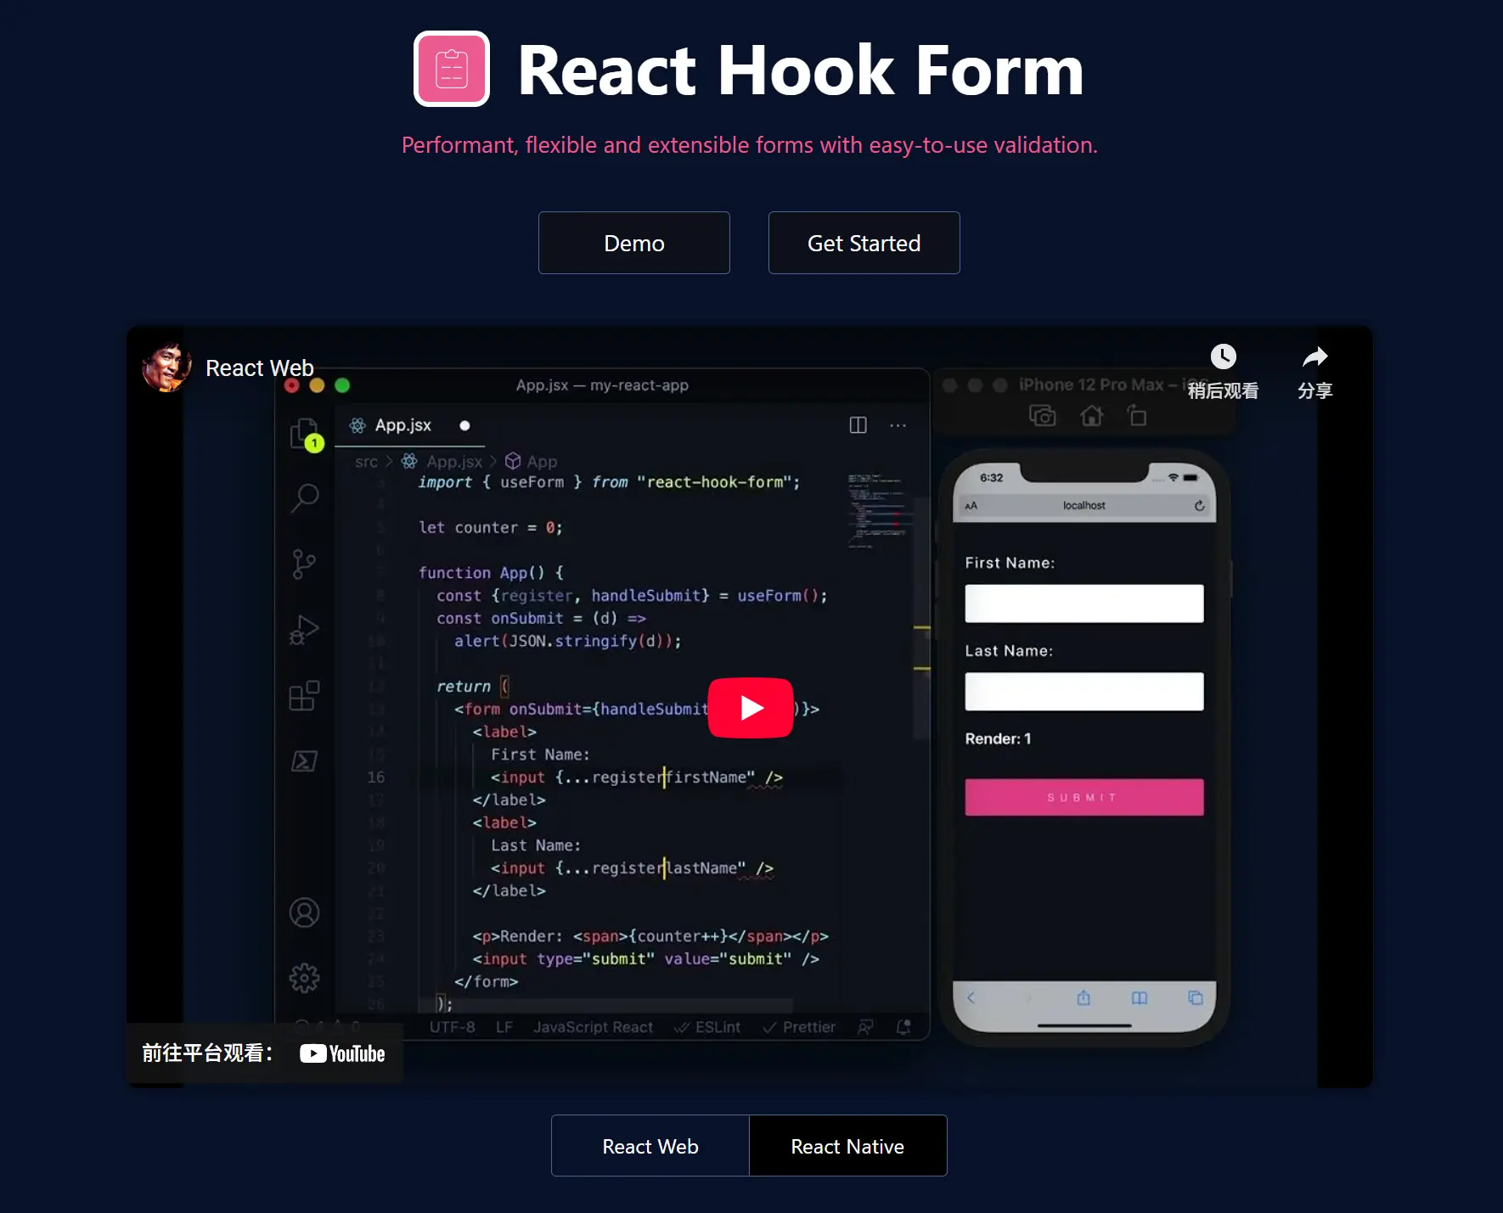This screenshot has width=1503, height=1213.
Task: Open the editor more actions ellipsis
Action: [898, 425]
